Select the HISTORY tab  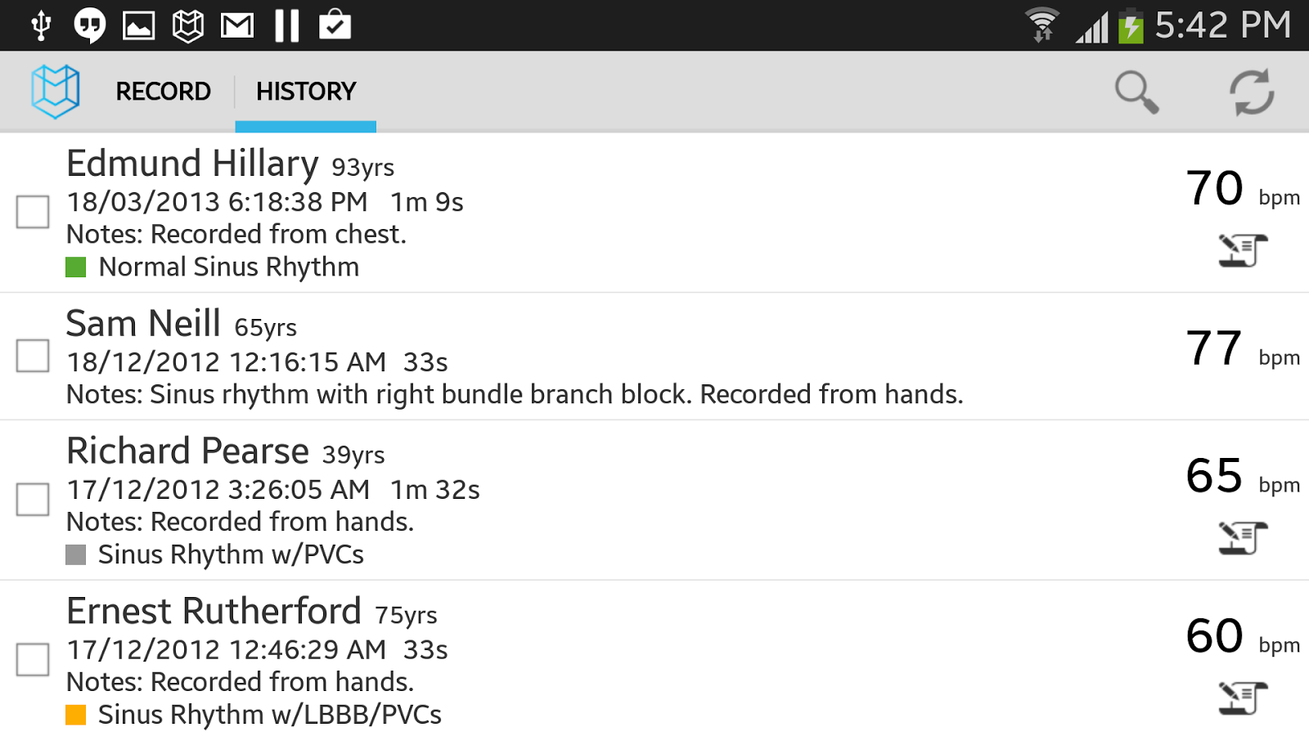(x=305, y=92)
